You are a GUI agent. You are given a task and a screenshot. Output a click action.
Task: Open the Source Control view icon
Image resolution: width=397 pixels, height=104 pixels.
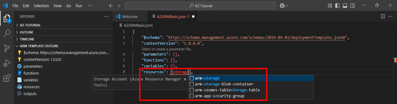tap(7, 48)
